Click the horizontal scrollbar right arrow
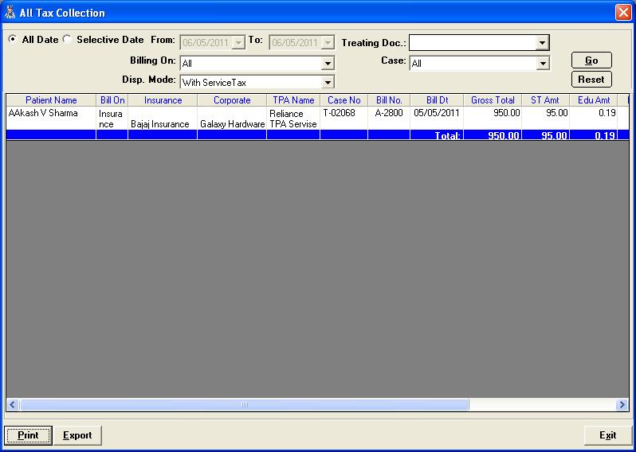This screenshot has height=452, width=636. (622, 405)
